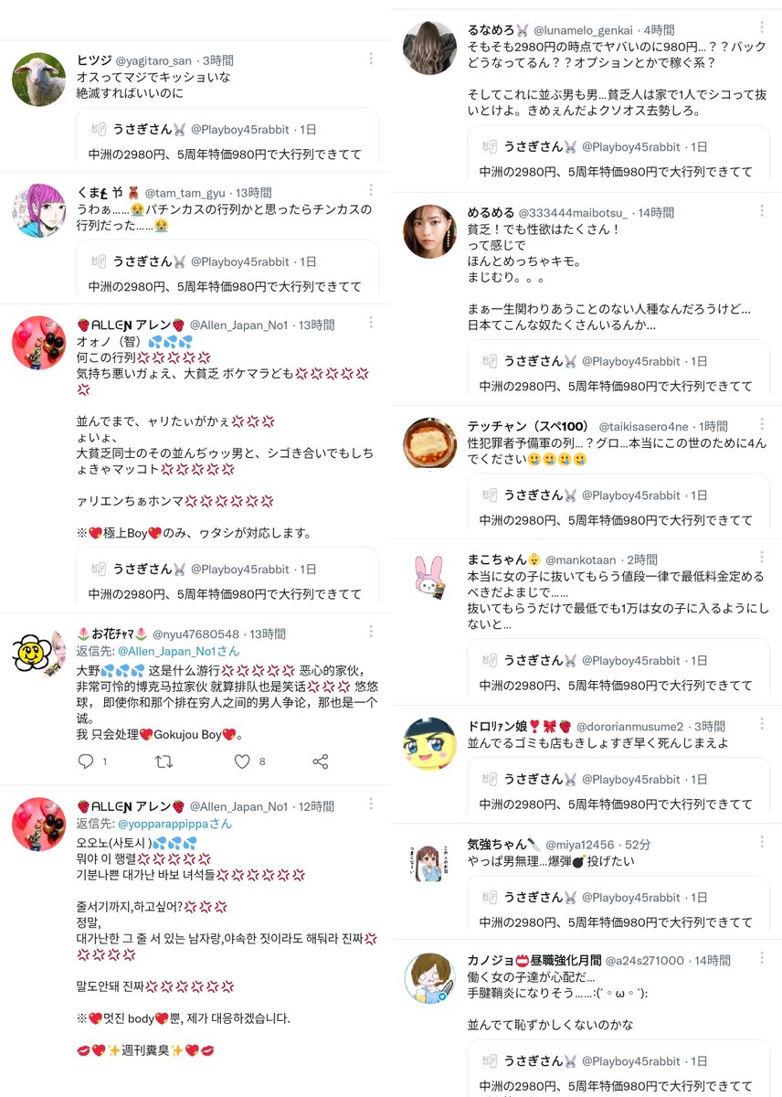Like the お花チャマ tweet
Image resolution: width=782 pixels, height=1097 pixels.
pos(242,762)
